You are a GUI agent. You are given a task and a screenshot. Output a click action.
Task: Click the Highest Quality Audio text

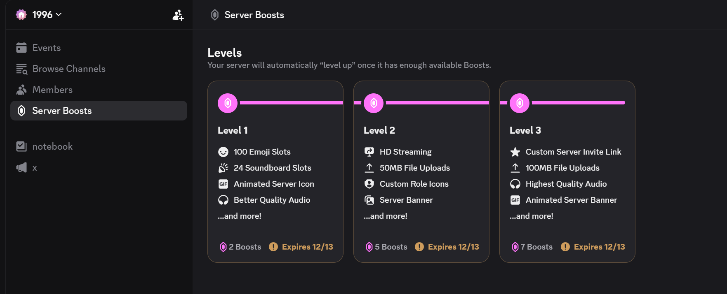point(566,184)
